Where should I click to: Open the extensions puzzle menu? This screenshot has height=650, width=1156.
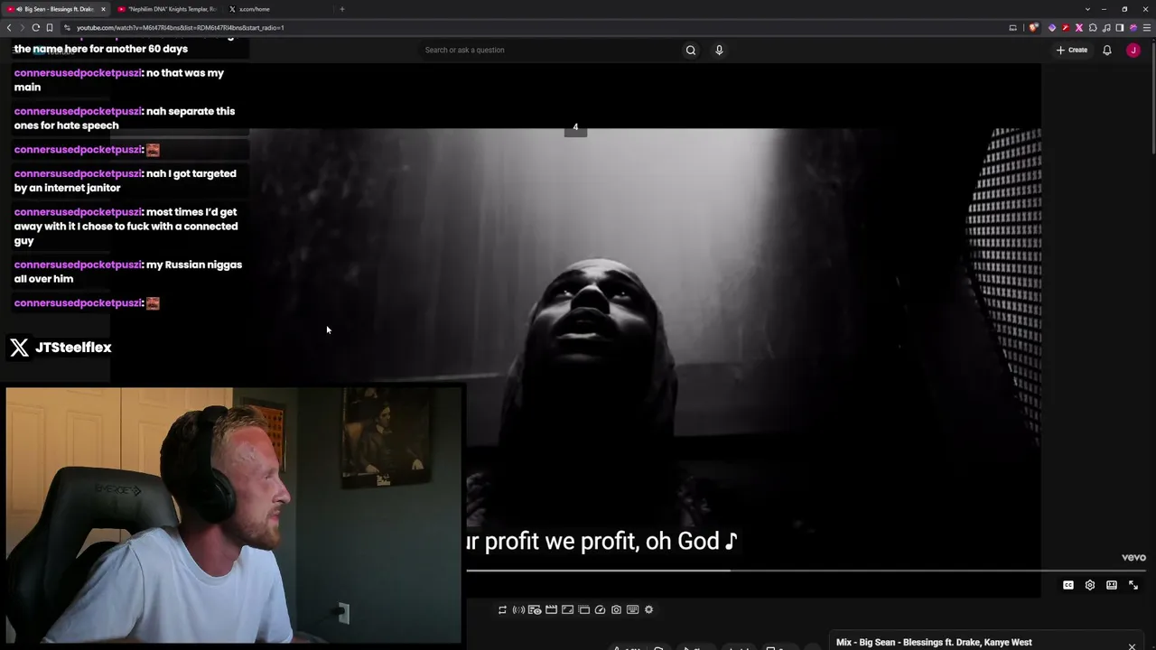point(1093,28)
